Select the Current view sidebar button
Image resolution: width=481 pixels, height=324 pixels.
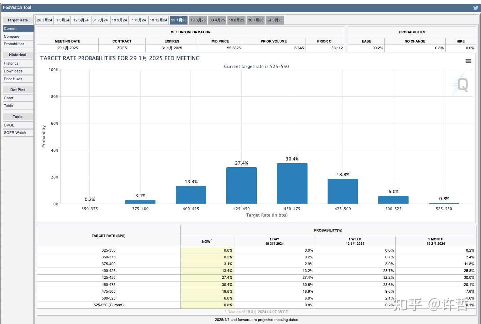[x=18, y=29]
